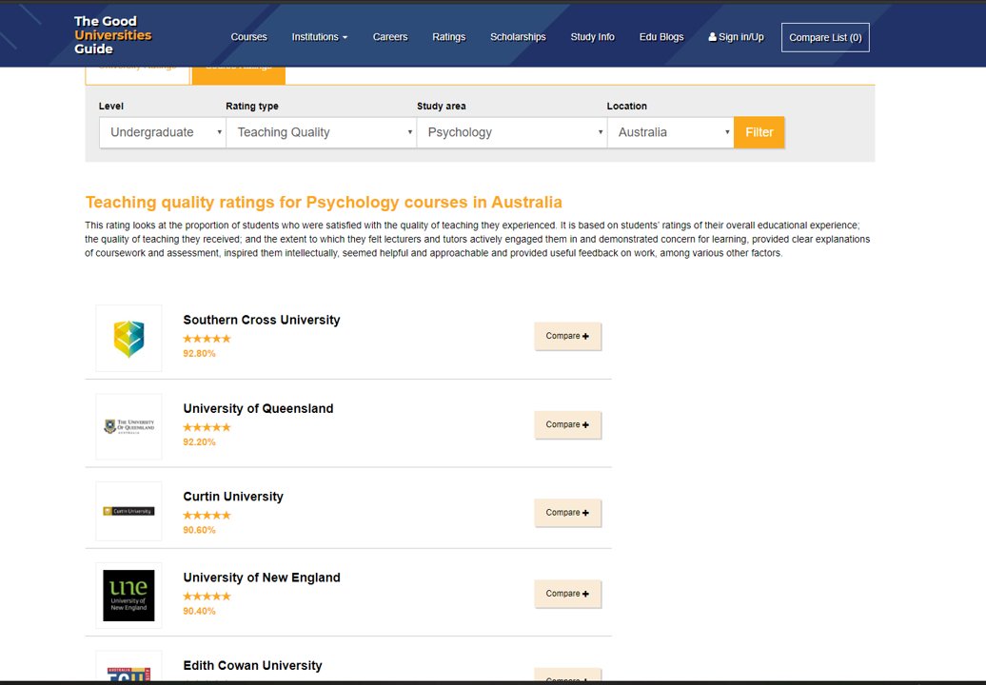Add University of Queensland to compare

568,425
